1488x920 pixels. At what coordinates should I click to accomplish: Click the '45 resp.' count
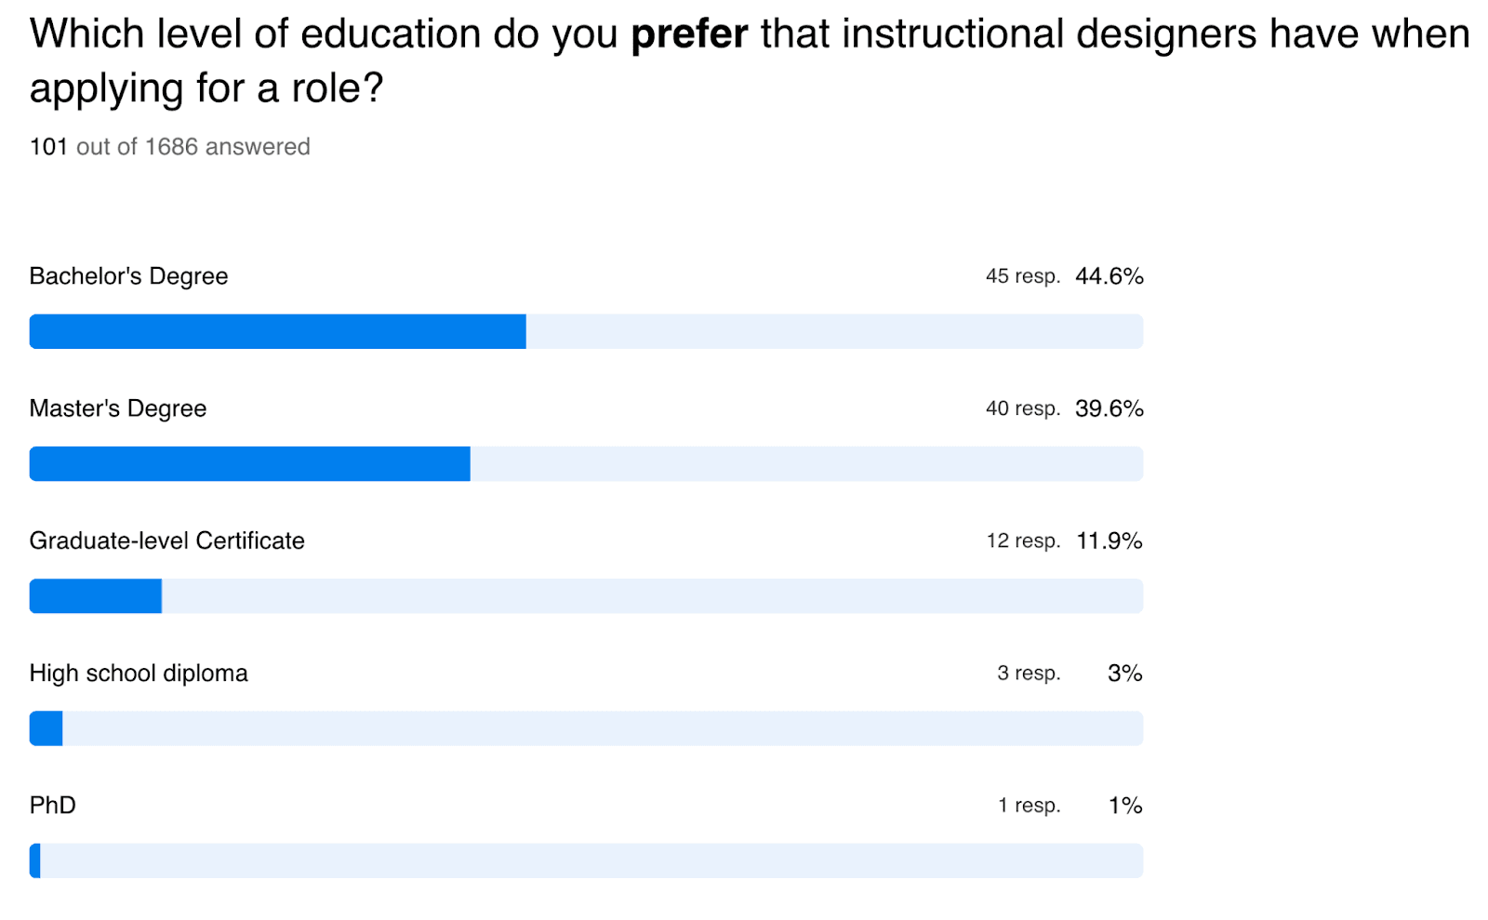click(x=1023, y=276)
